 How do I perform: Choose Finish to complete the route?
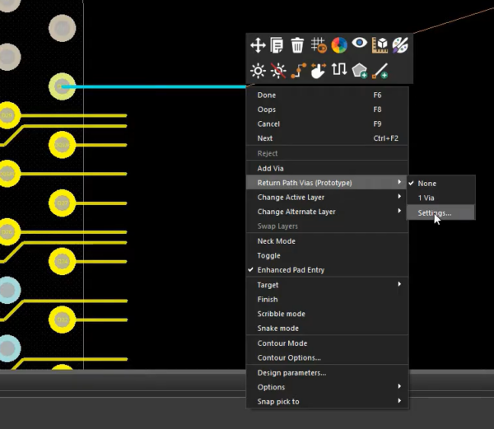click(327, 299)
